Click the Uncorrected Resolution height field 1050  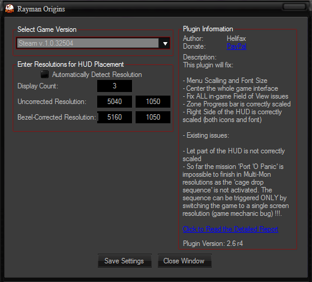153,102
